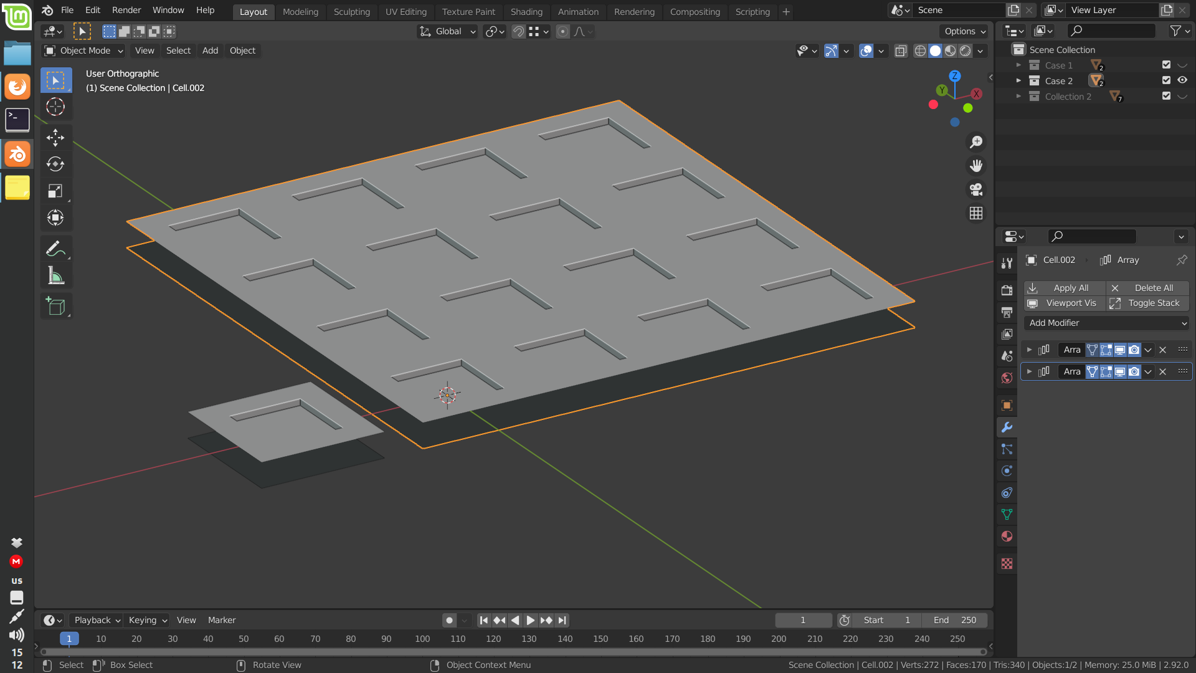Click the Toggle Stack button

(1148, 303)
